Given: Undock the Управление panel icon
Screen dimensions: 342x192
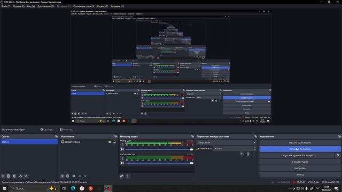Looking at the screenshot, I should tap(340, 137).
